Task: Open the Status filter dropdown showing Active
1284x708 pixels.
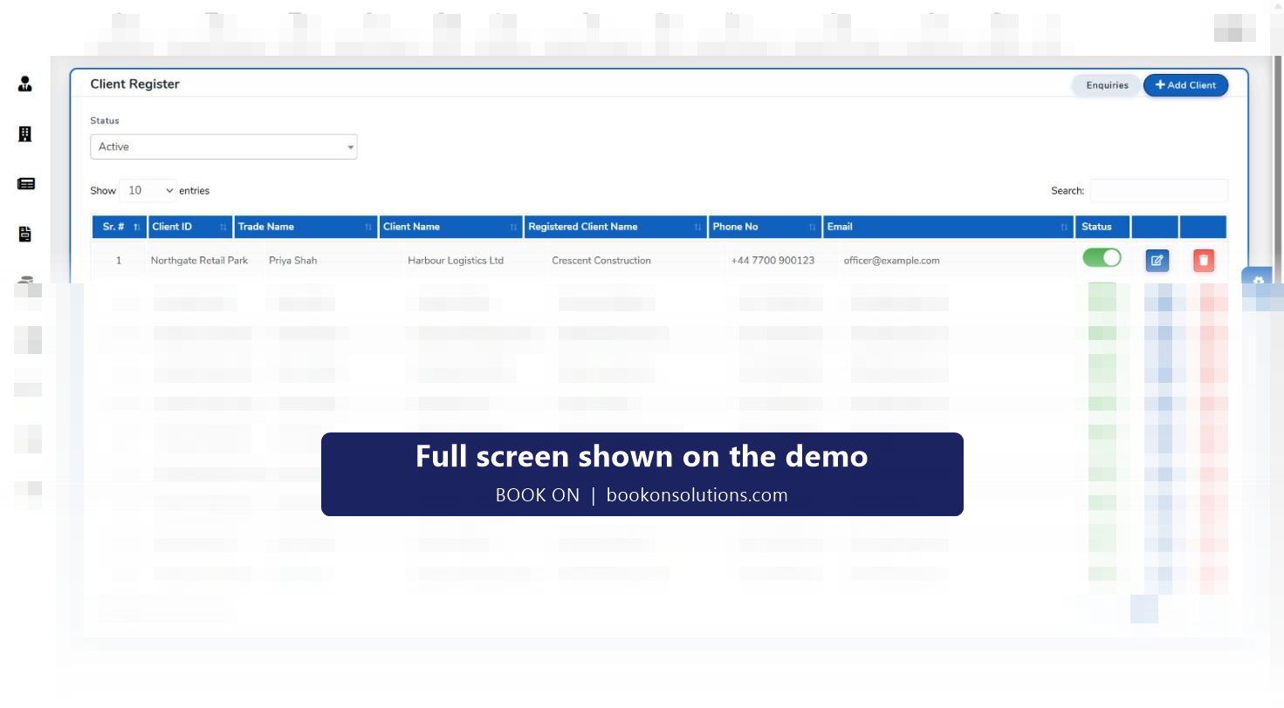Action: (x=223, y=146)
